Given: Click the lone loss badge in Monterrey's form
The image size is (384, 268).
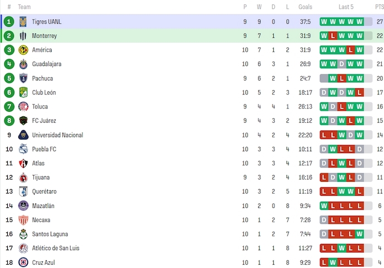Looking at the screenshot, I should point(333,36).
